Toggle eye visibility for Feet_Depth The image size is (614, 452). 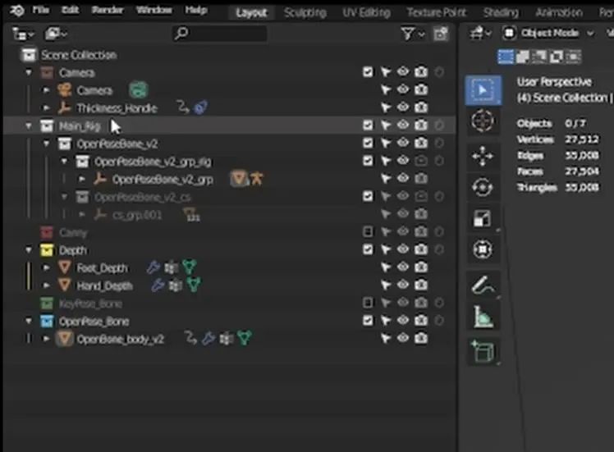click(x=403, y=267)
